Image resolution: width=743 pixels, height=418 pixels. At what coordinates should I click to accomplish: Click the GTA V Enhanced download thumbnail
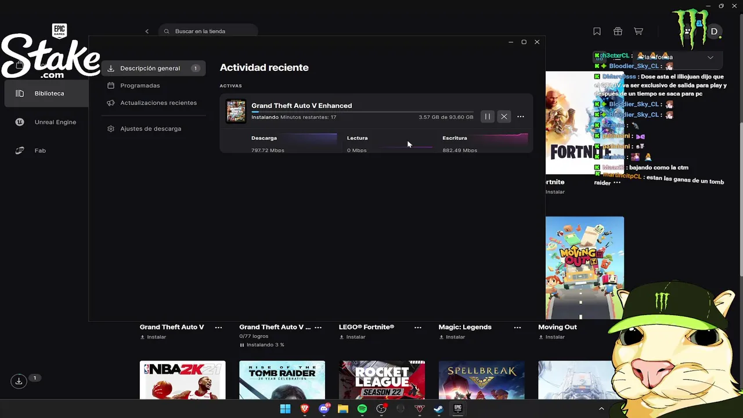pyautogui.click(x=236, y=111)
